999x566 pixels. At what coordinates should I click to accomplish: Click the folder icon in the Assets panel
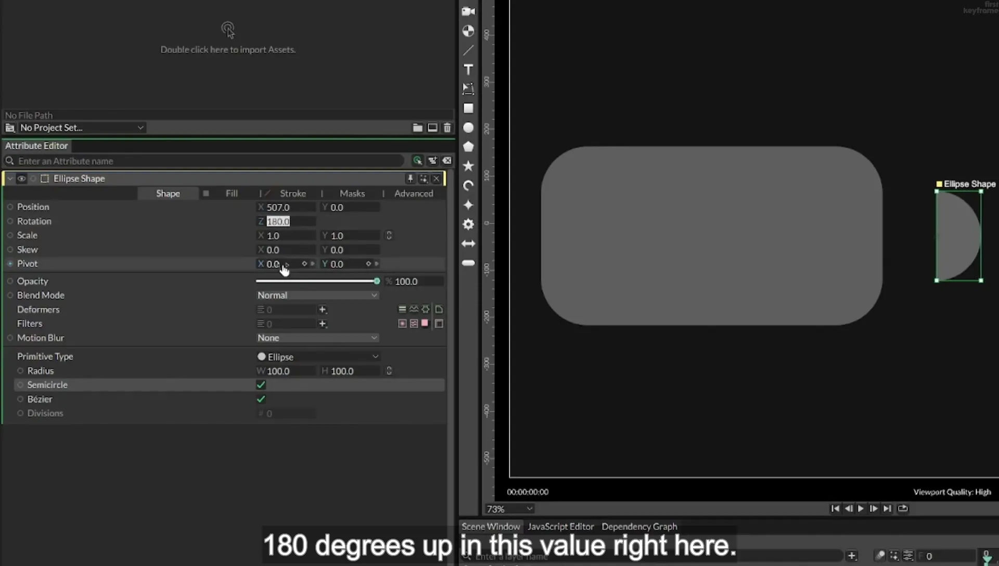click(x=417, y=127)
